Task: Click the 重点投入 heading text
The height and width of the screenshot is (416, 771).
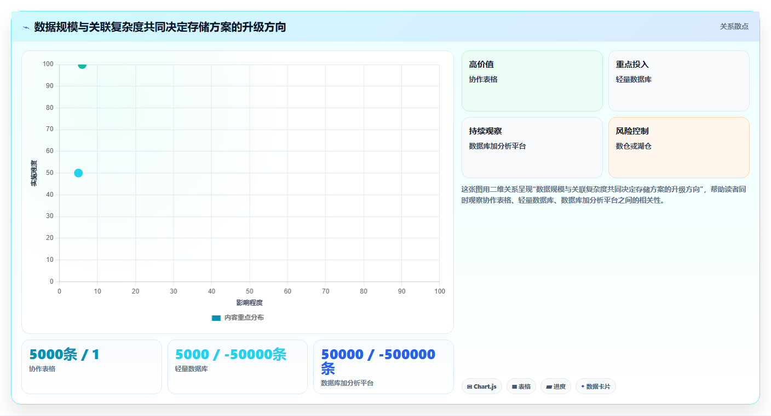Action: coord(632,65)
